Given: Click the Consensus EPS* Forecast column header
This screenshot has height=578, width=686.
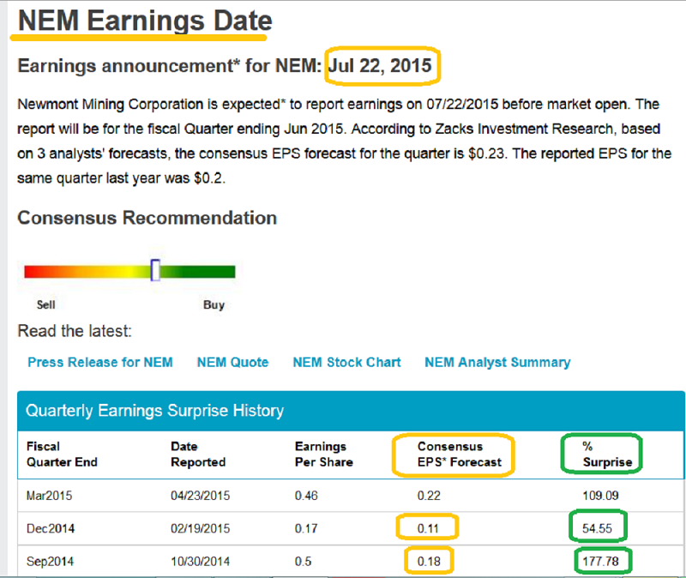Looking at the screenshot, I should (460, 455).
